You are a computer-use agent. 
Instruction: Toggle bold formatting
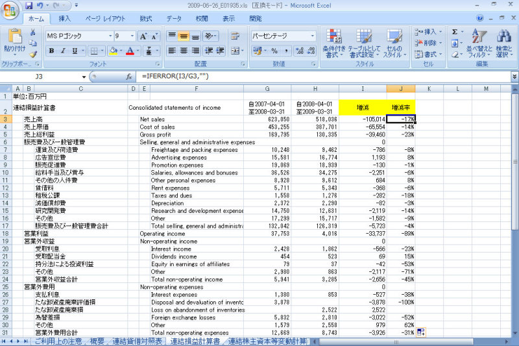tap(51, 51)
